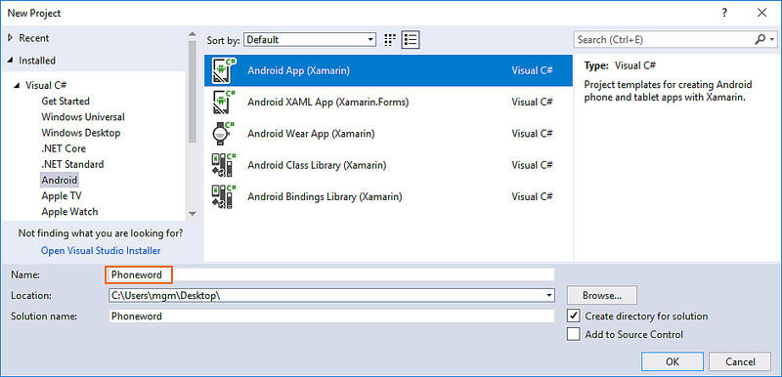Switch to small icons view
Viewport: 782px width, 377px height.
click(x=390, y=40)
